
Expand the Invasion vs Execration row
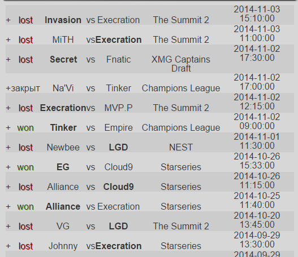(8, 20)
